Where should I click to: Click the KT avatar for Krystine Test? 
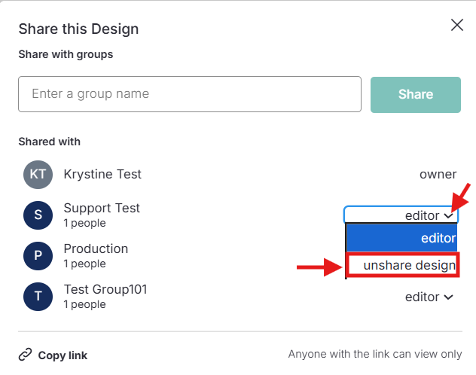[38, 175]
